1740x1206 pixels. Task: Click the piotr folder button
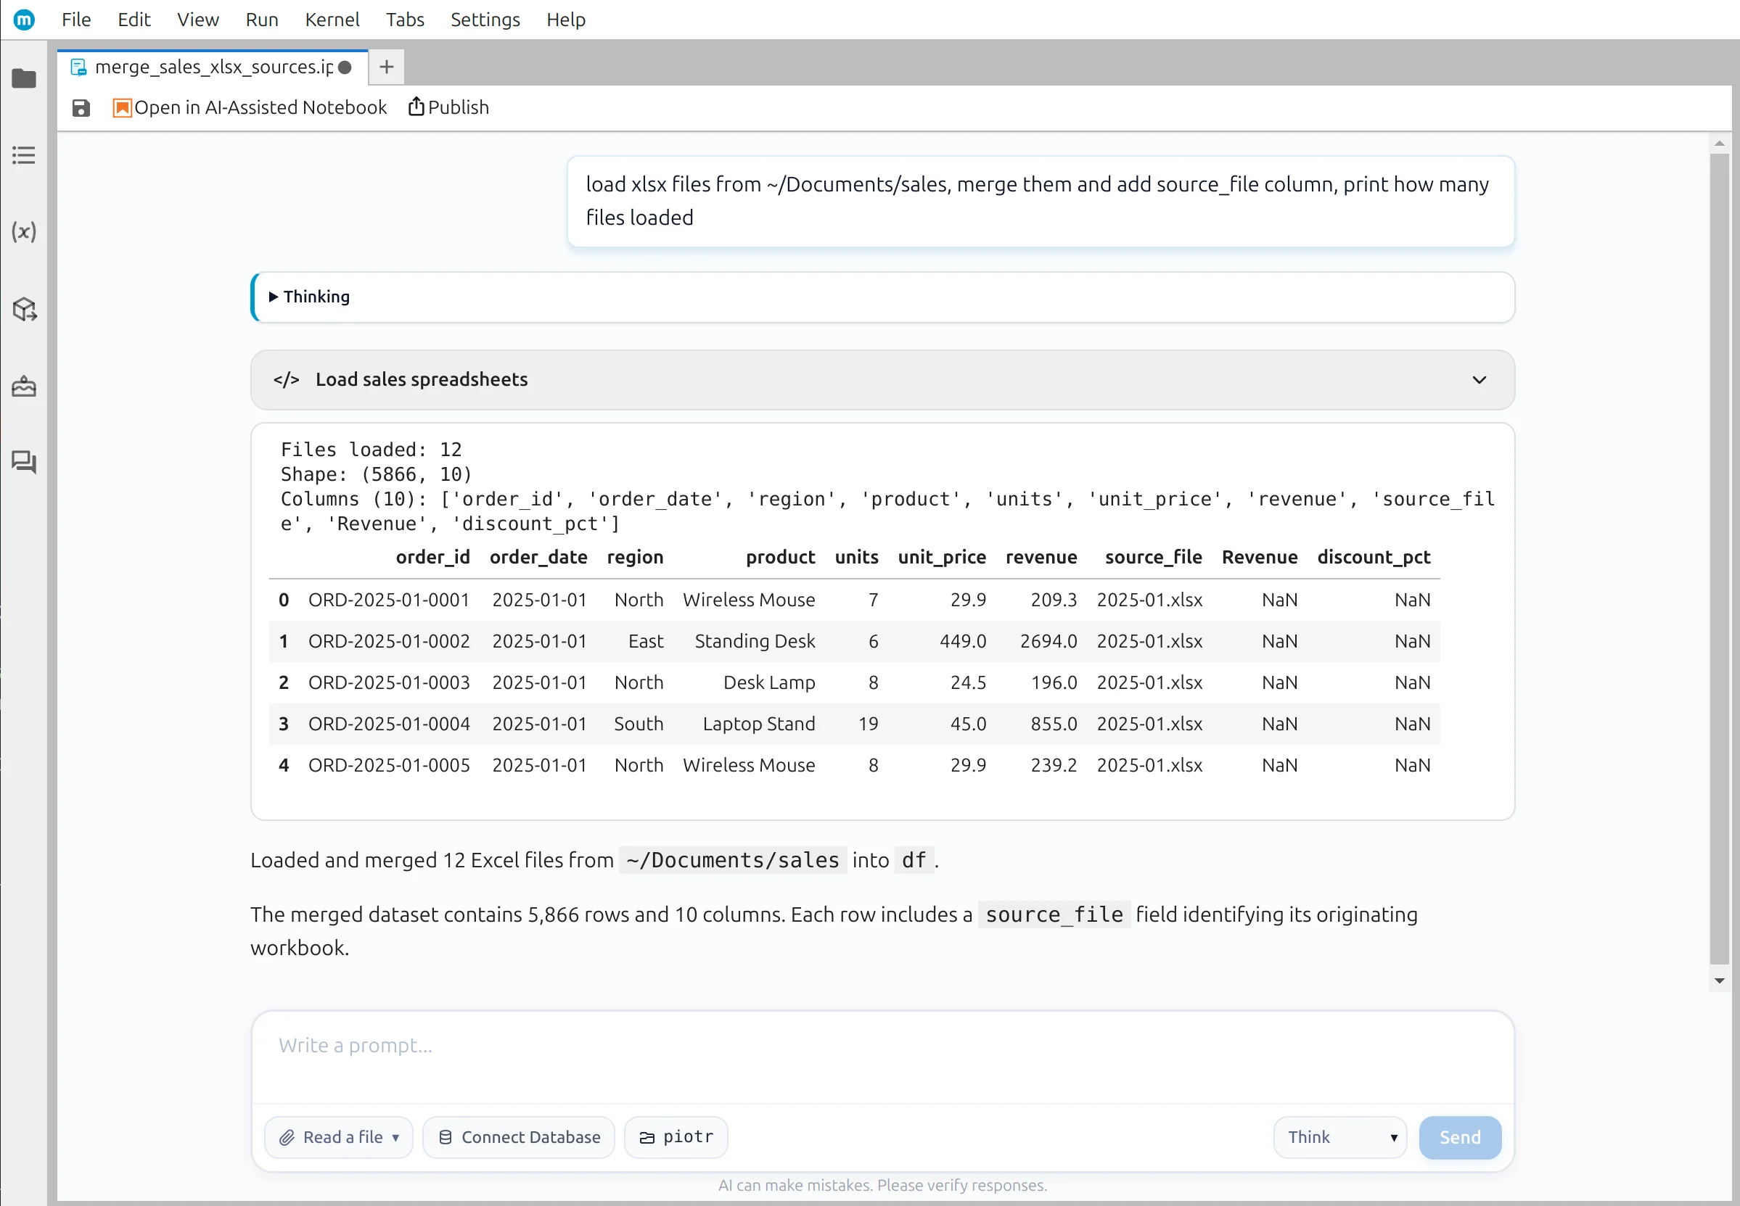[x=676, y=1137]
